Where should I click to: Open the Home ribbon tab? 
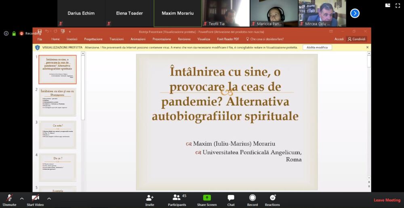click(55, 39)
